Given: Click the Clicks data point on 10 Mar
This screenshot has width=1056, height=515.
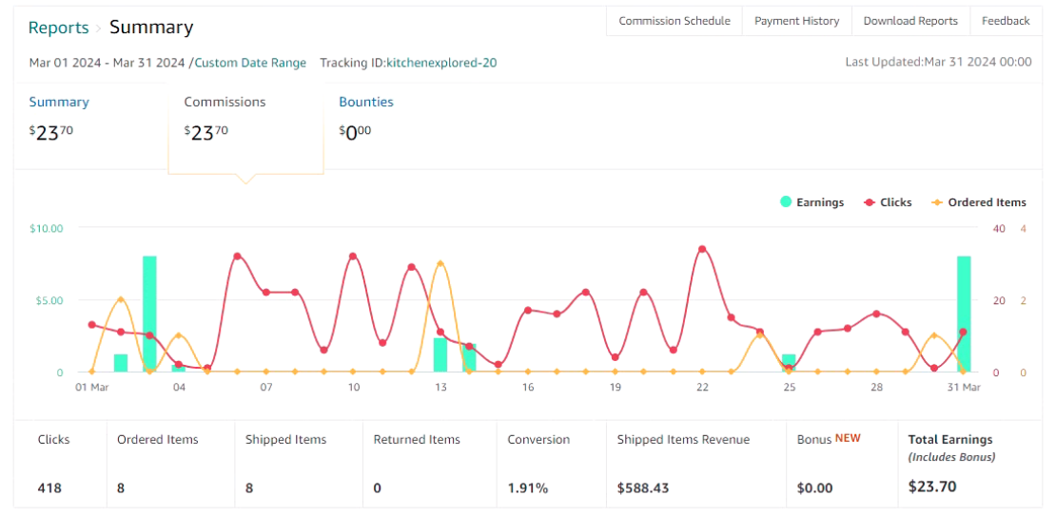Looking at the screenshot, I should coord(353,257).
